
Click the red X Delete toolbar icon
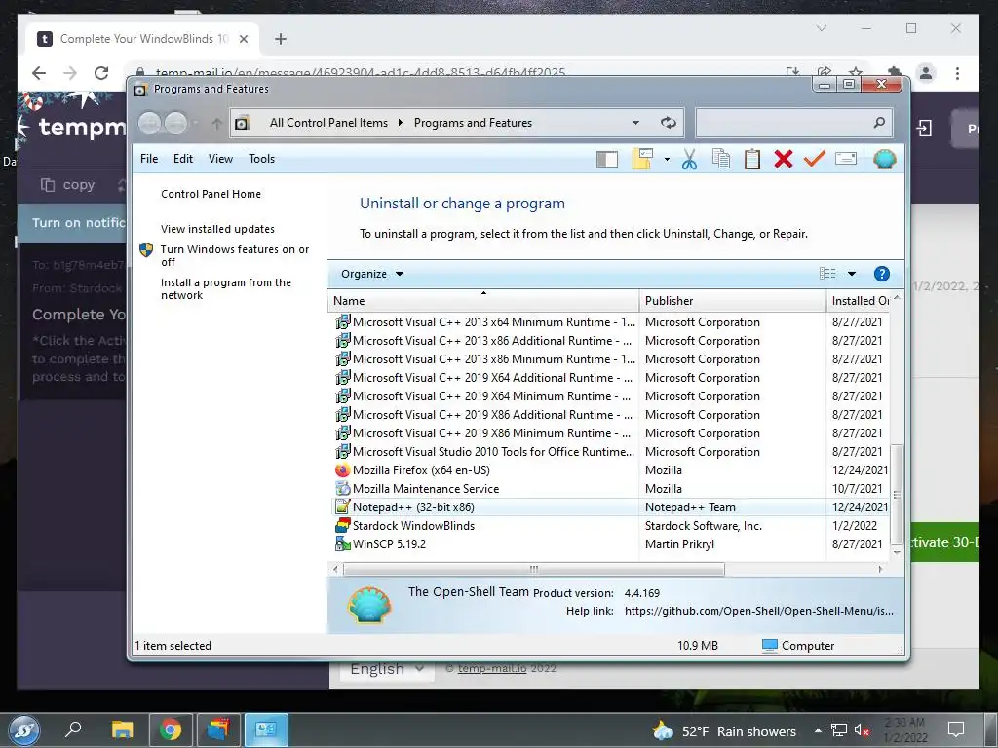783,159
